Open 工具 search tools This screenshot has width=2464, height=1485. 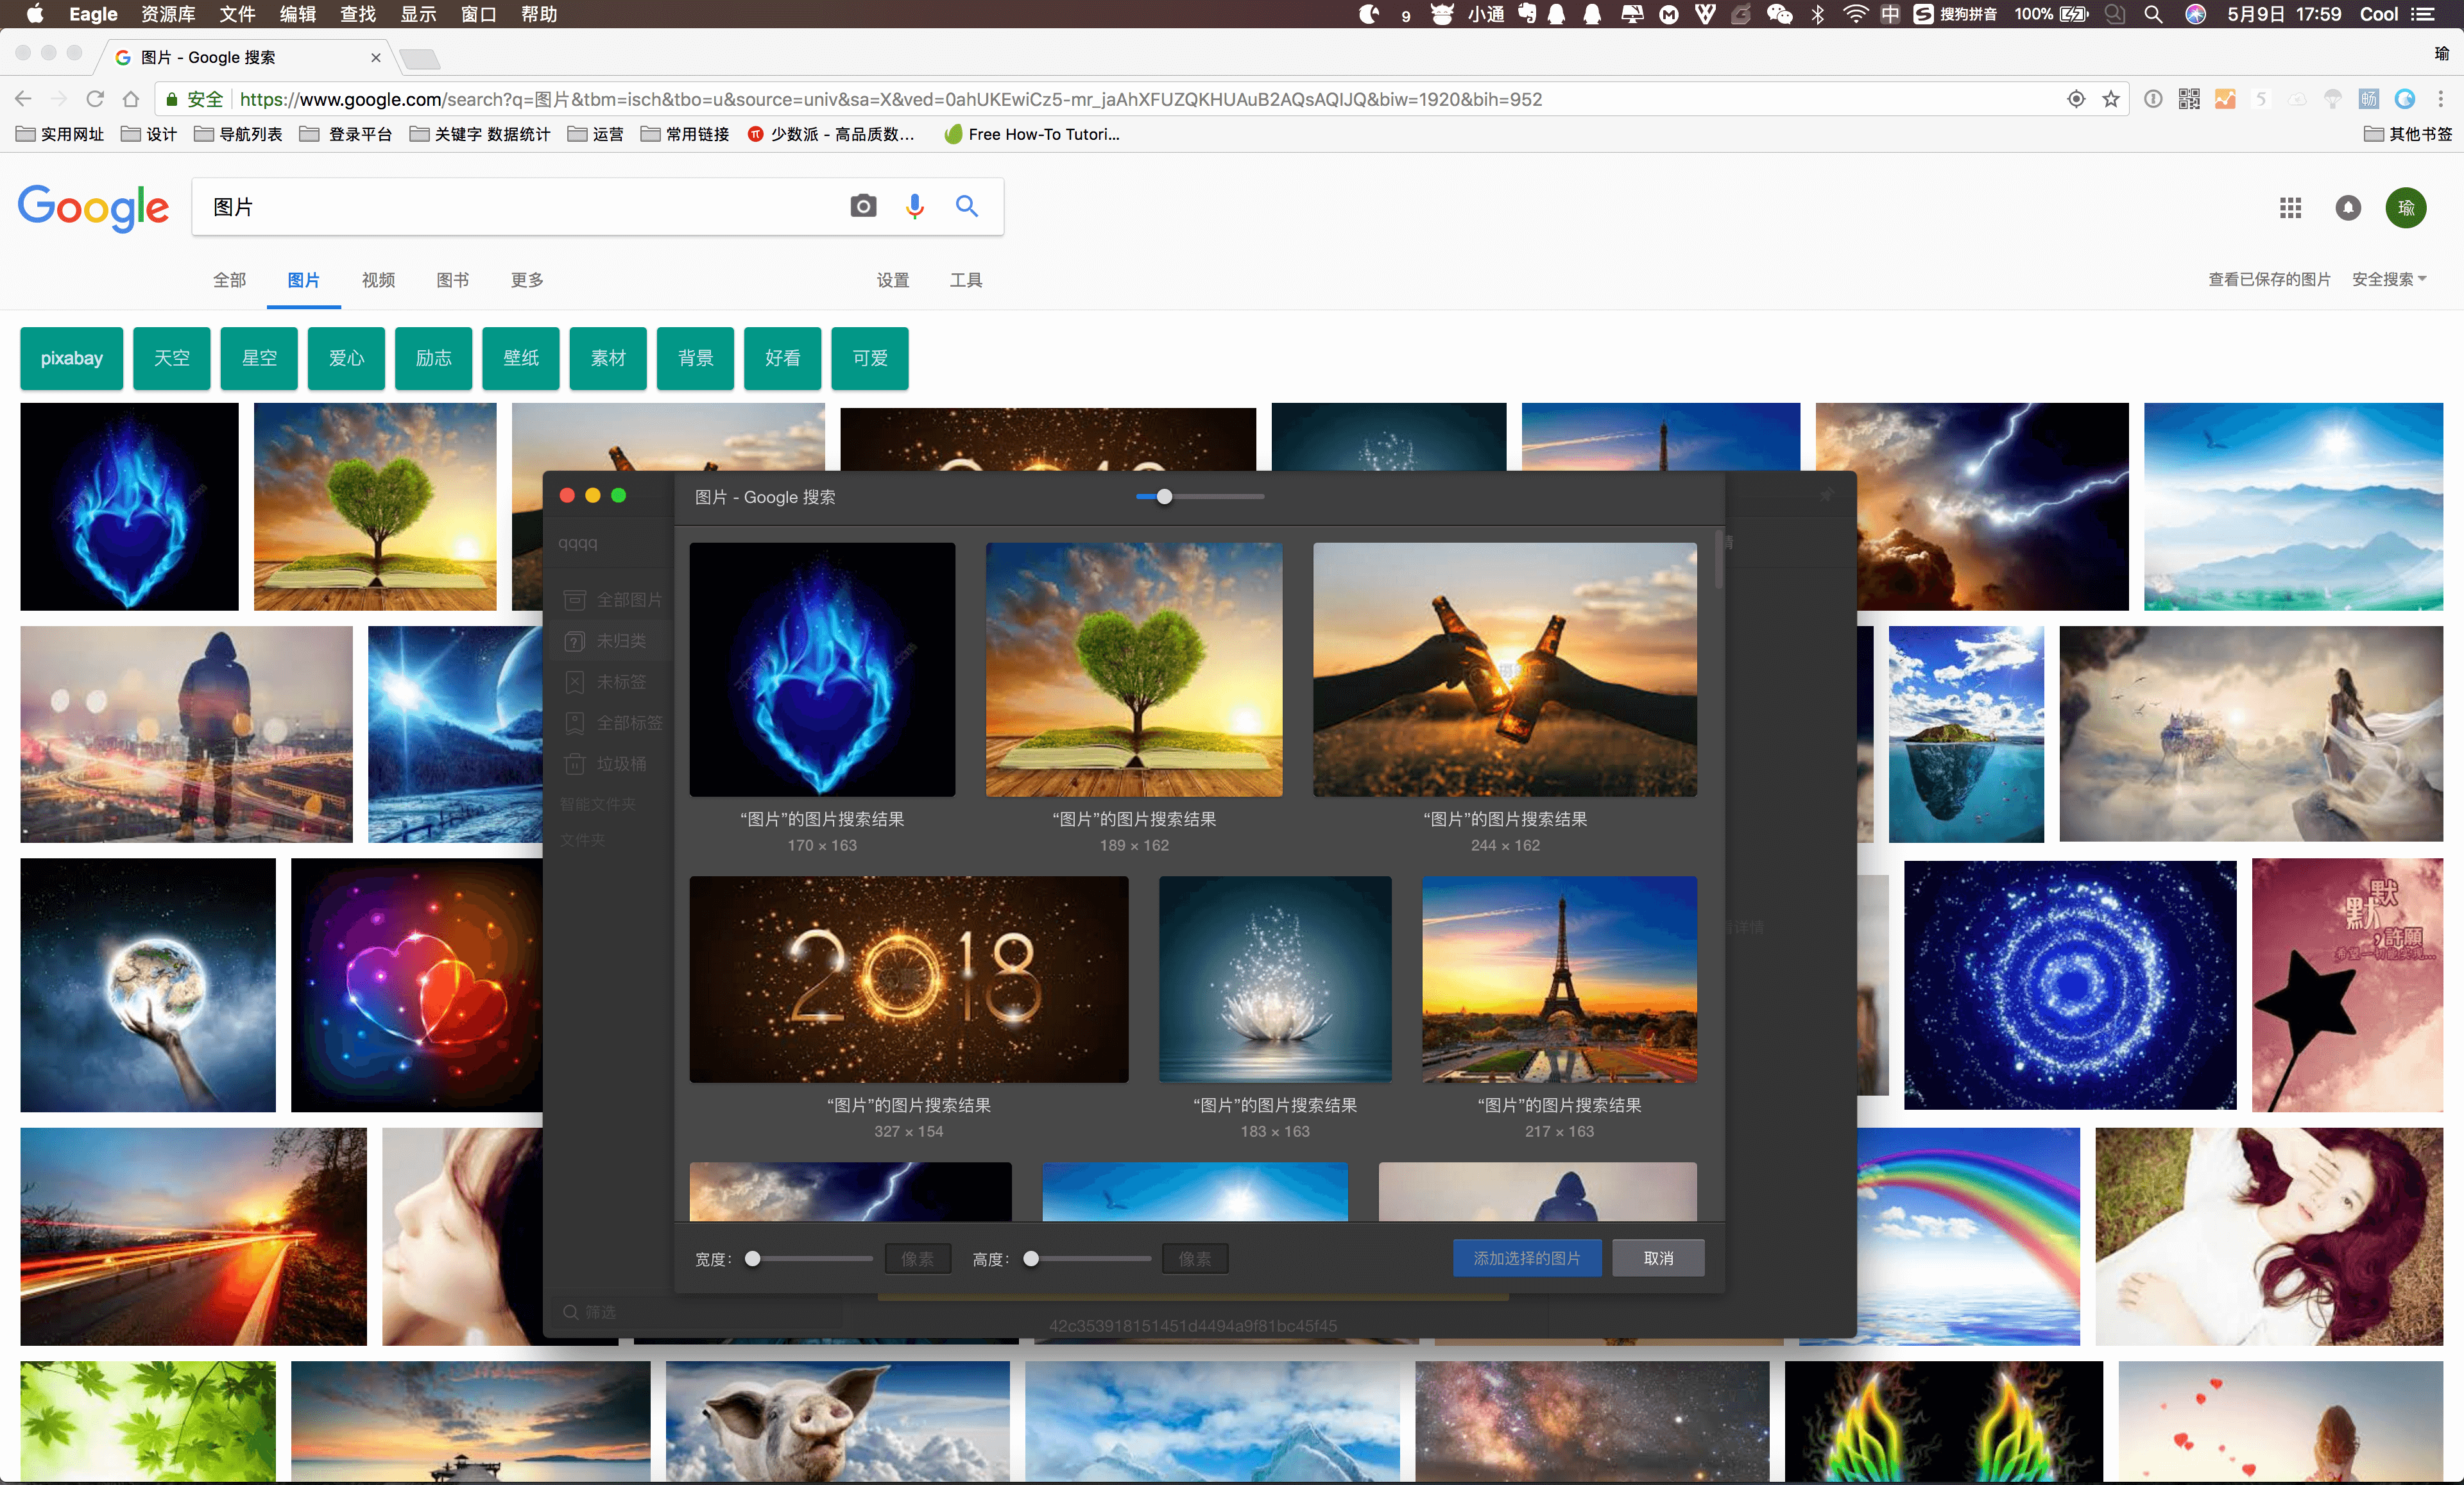966,280
